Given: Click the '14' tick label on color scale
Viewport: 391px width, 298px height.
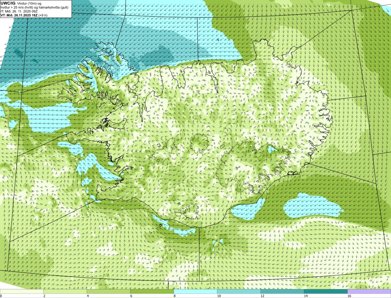Looking at the screenshot, I should point(306,296).
